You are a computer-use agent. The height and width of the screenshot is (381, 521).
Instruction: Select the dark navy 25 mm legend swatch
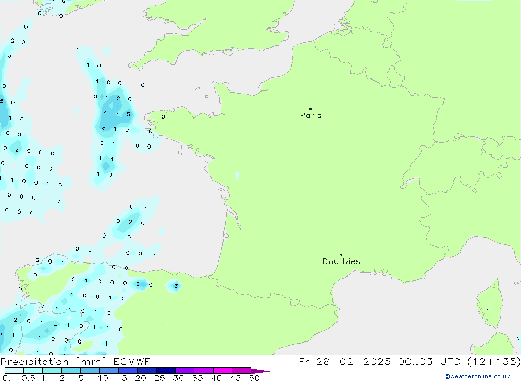166,371
